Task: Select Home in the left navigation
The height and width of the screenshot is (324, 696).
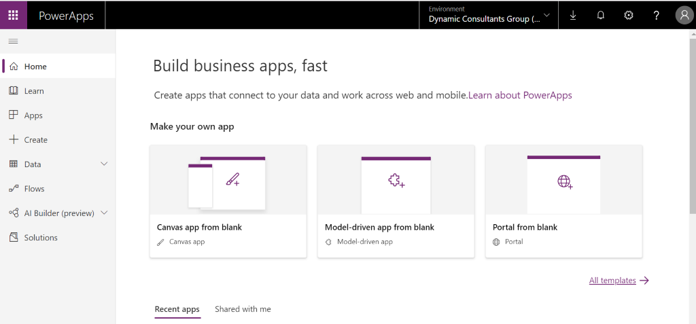Action: click(x=58, y=66)
